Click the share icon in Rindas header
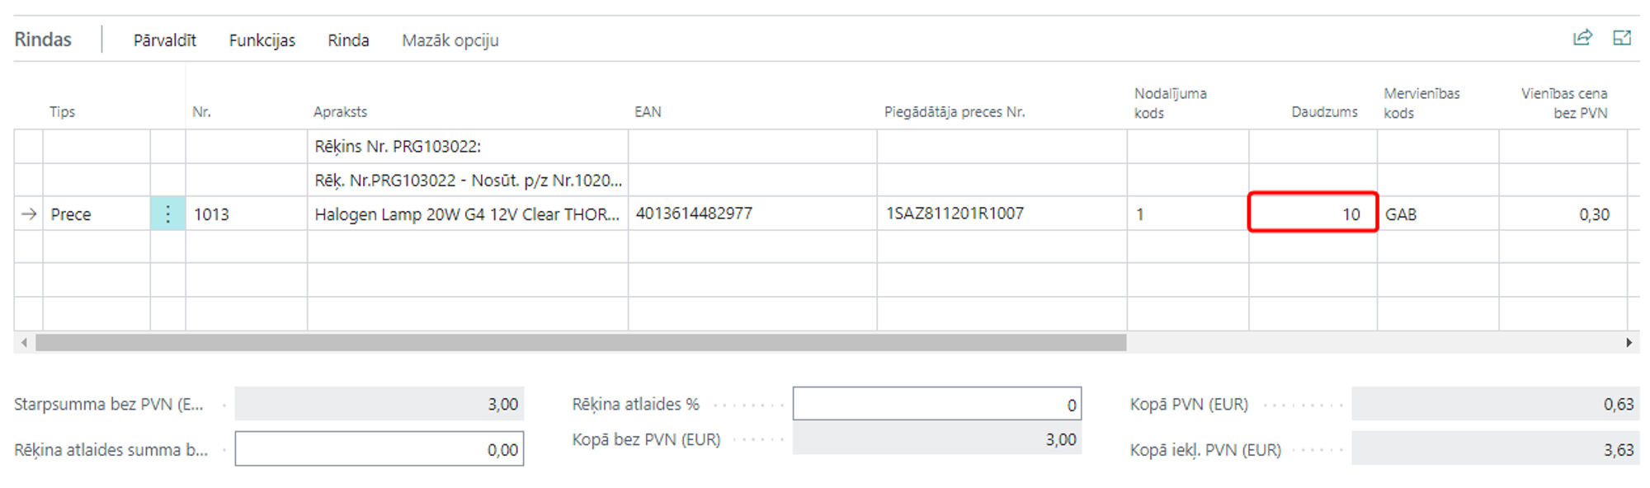 pyautogui.click(x=1582, y=38)
